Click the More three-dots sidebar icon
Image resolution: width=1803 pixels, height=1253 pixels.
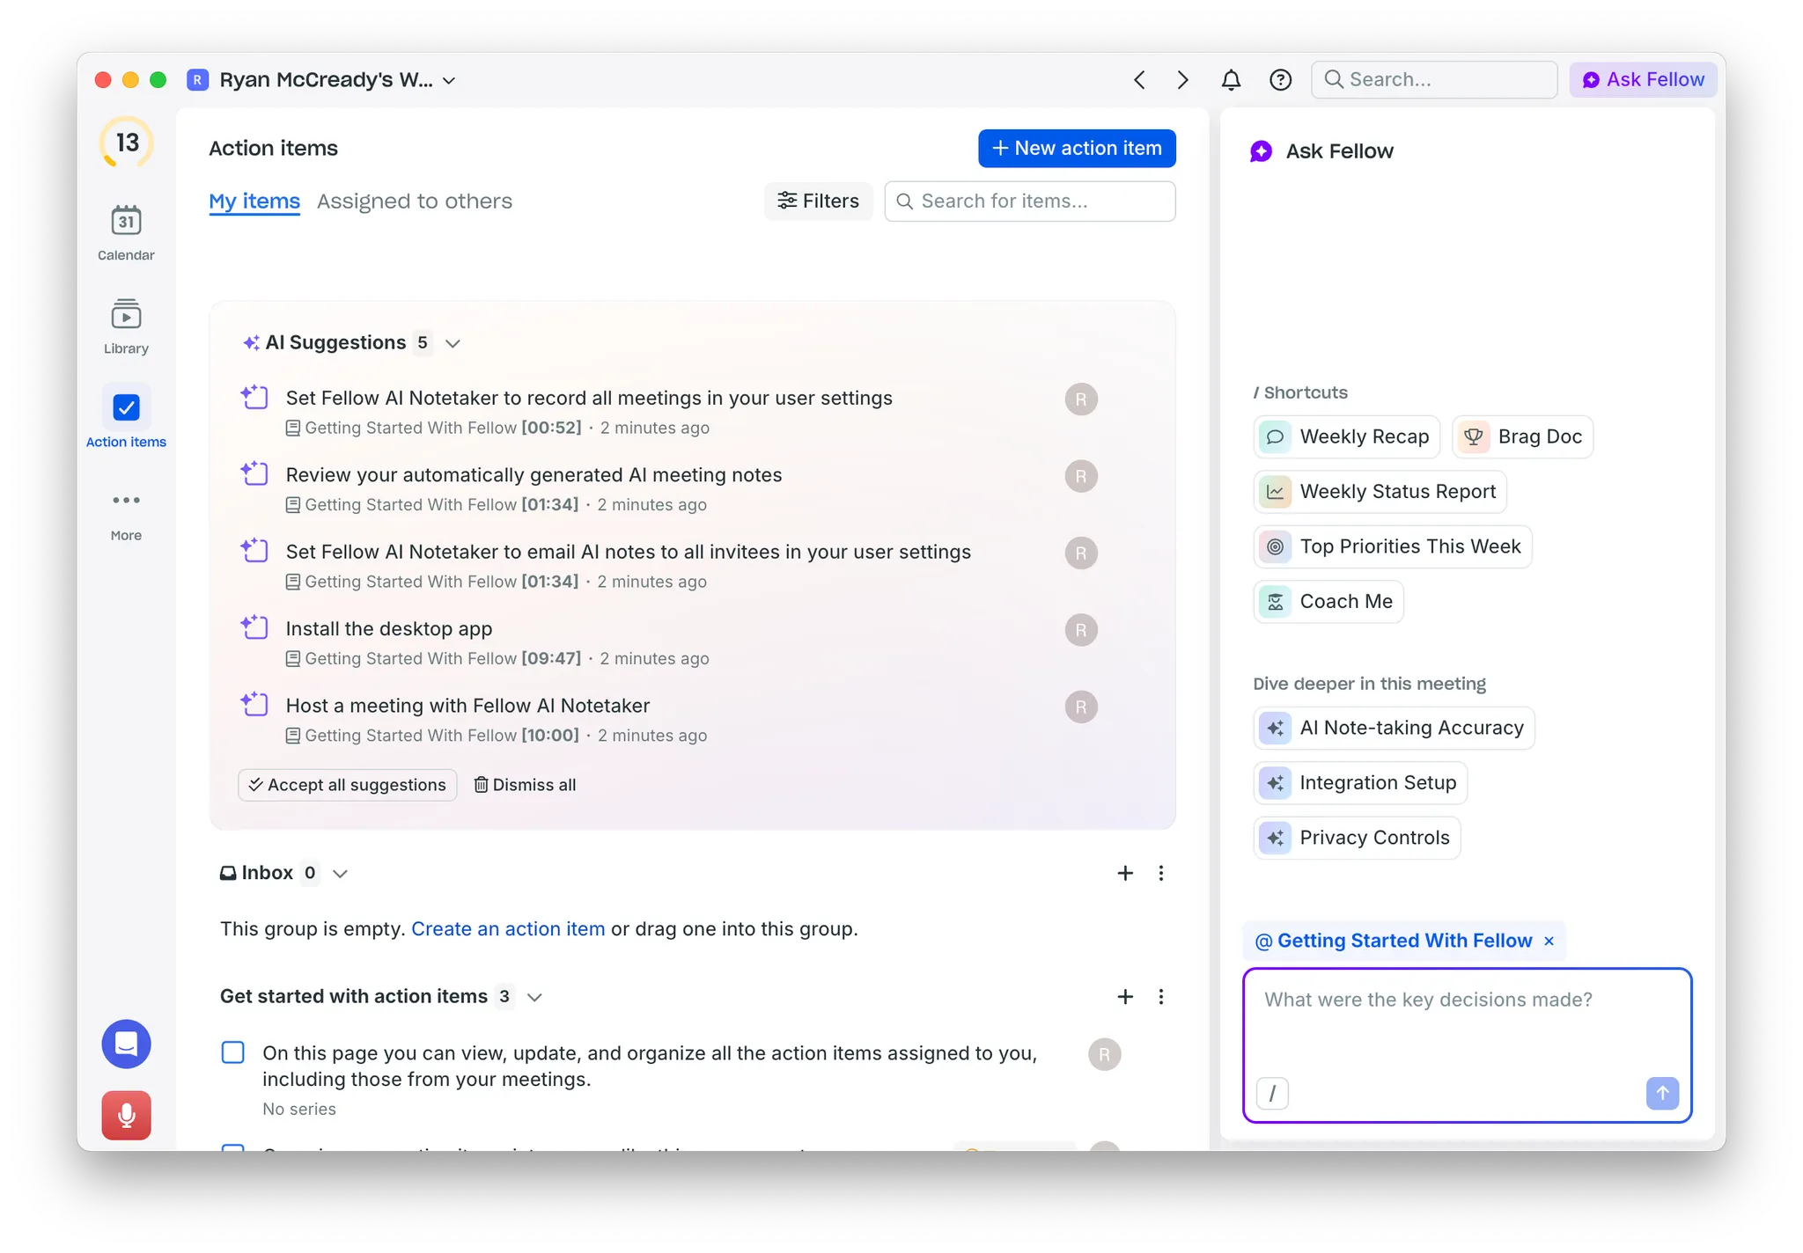pos(126,501)
